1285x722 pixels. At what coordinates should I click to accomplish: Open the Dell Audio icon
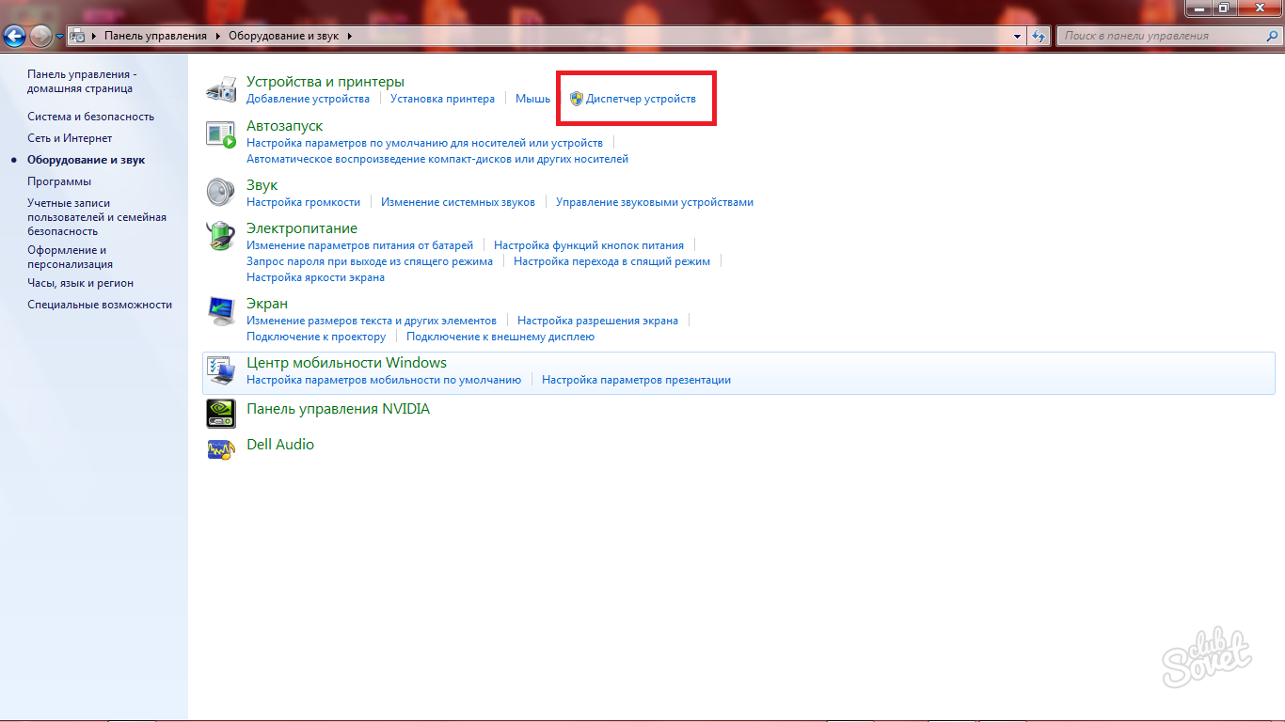pyautogui.click(x=220, y=447)
